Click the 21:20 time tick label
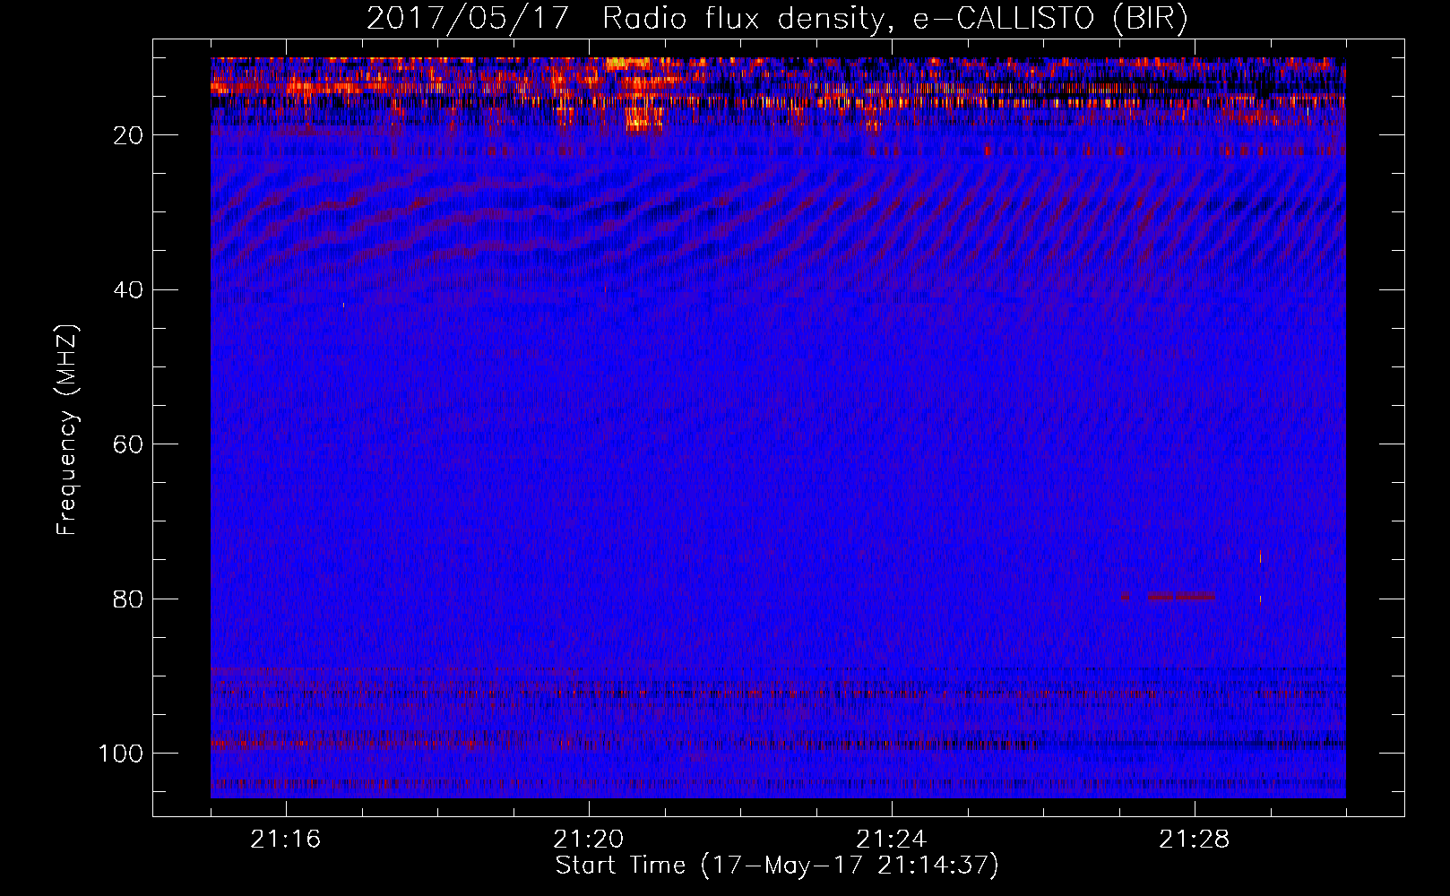Image resolution: width=1450 pixels, height=896 pixels. (x=589, y=840)
